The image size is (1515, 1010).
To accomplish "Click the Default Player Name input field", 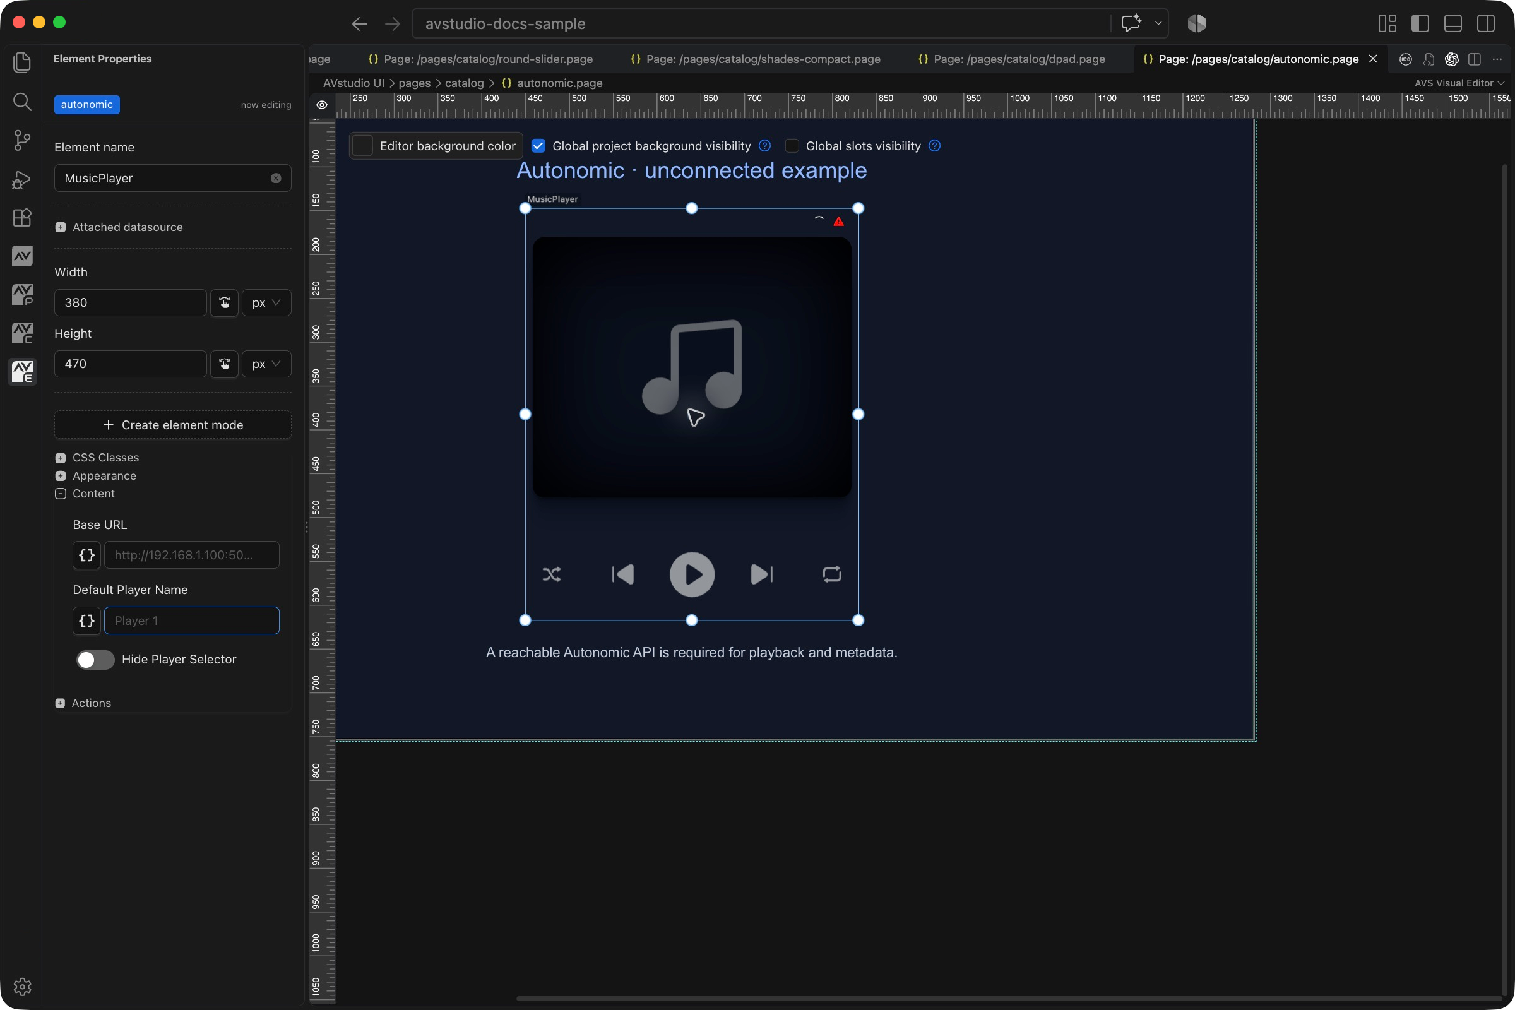I will pyautogui.click(x=191, y=621).
